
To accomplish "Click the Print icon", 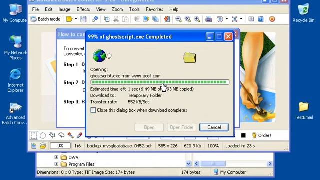I will click(x=208, y=19).
